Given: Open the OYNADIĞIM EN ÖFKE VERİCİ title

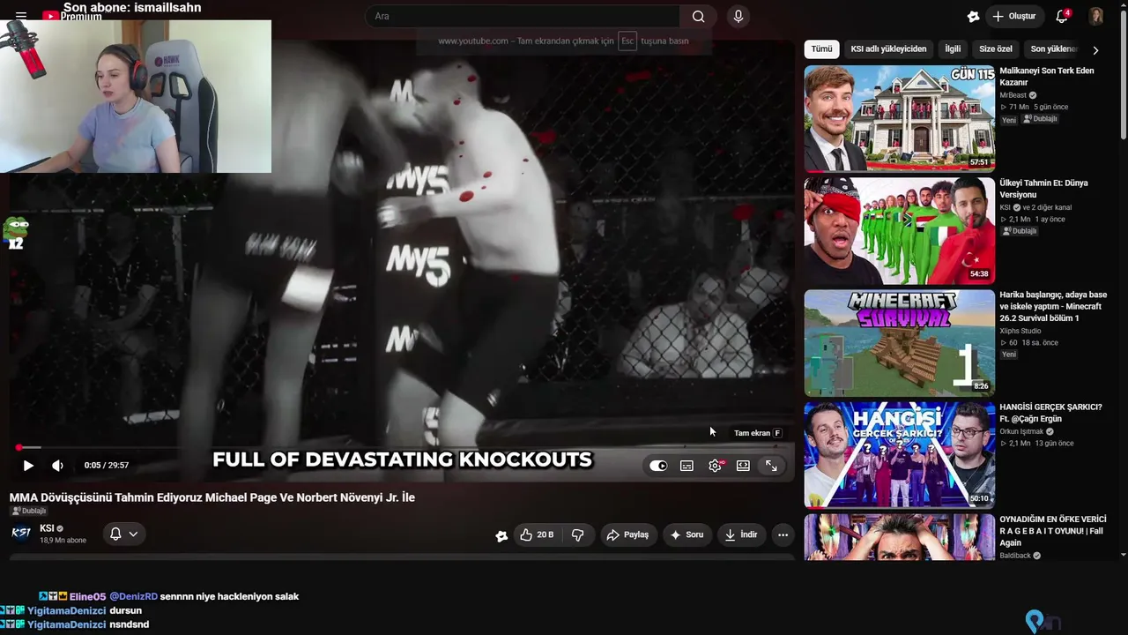Looking at the screenshot, I should 1053,531.
